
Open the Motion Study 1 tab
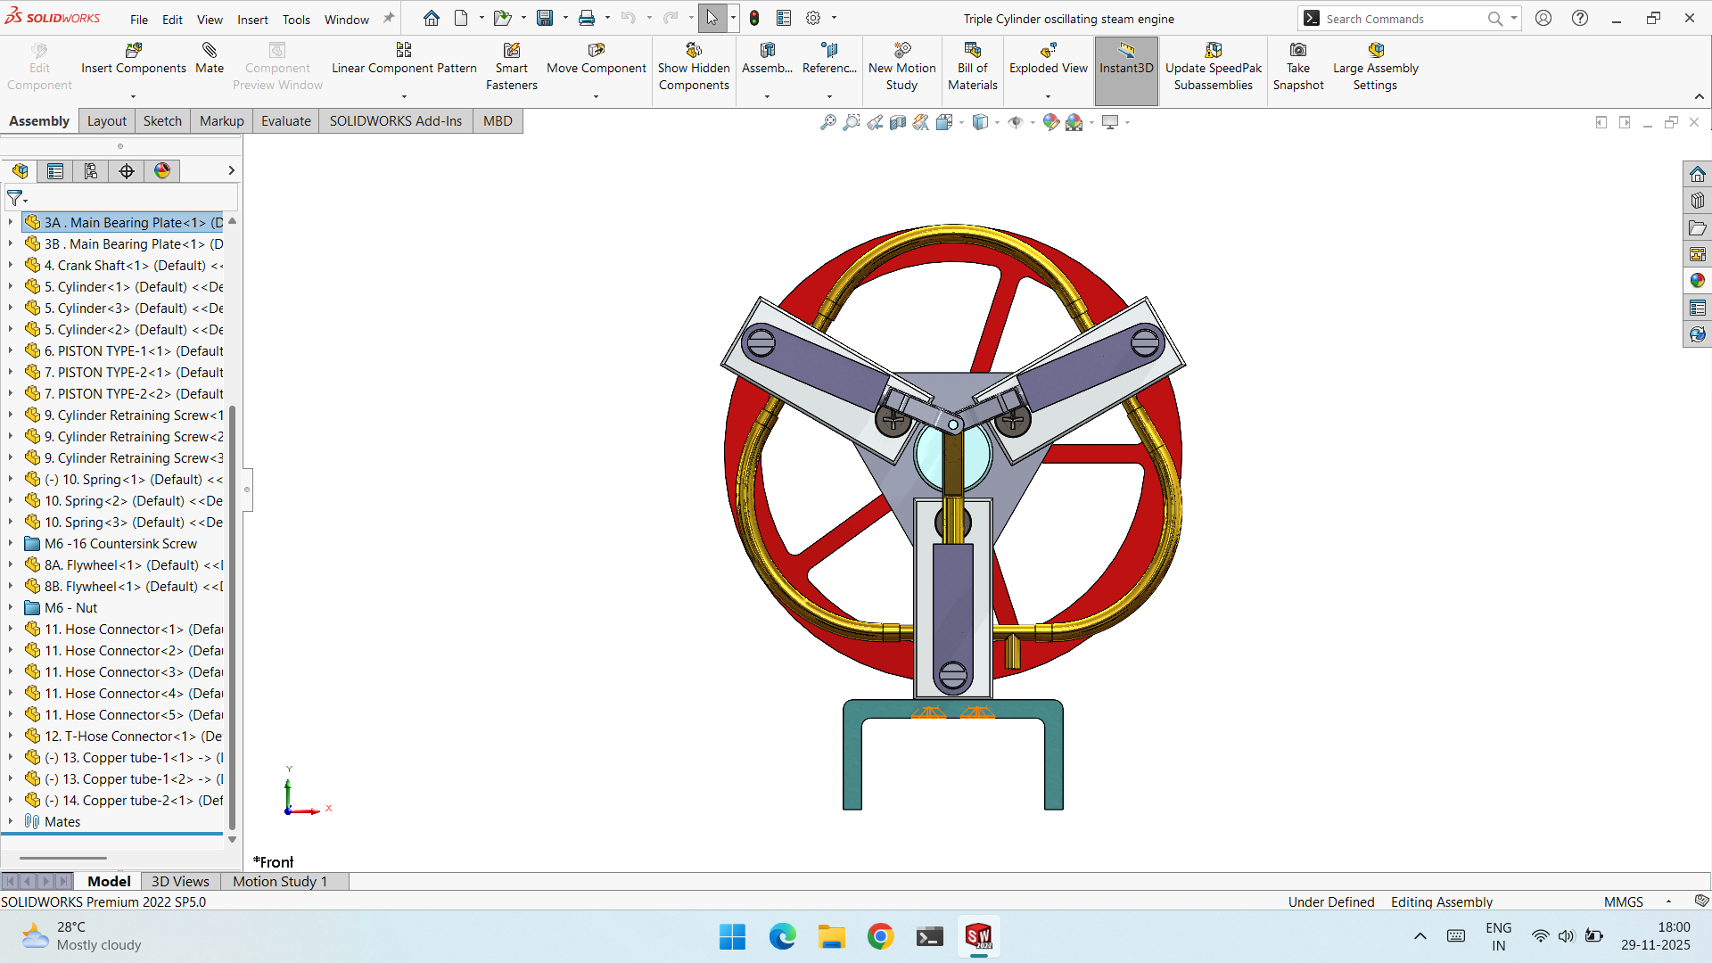tap(280, 882)
